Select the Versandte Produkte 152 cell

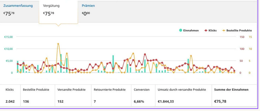tap(73, 95)
